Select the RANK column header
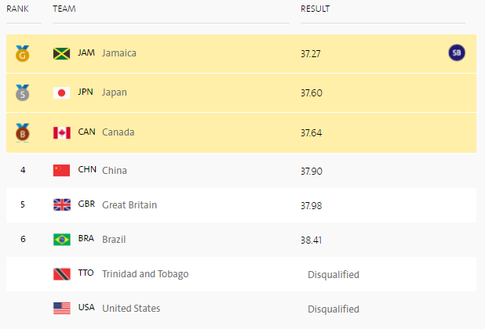 tap(17, 9)
